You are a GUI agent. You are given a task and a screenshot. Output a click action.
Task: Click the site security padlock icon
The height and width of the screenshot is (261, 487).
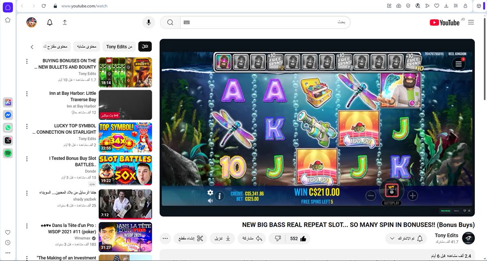point(56,6)
